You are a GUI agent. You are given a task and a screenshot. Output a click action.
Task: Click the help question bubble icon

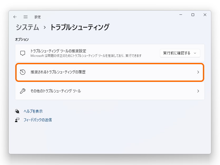(17, 111)
